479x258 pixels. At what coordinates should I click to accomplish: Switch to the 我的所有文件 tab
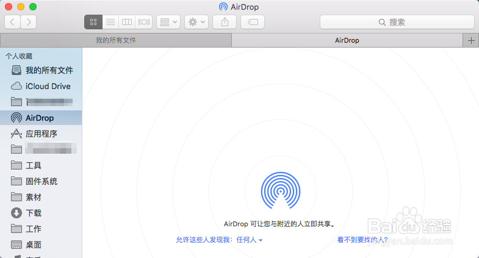[x=116, y=40]
